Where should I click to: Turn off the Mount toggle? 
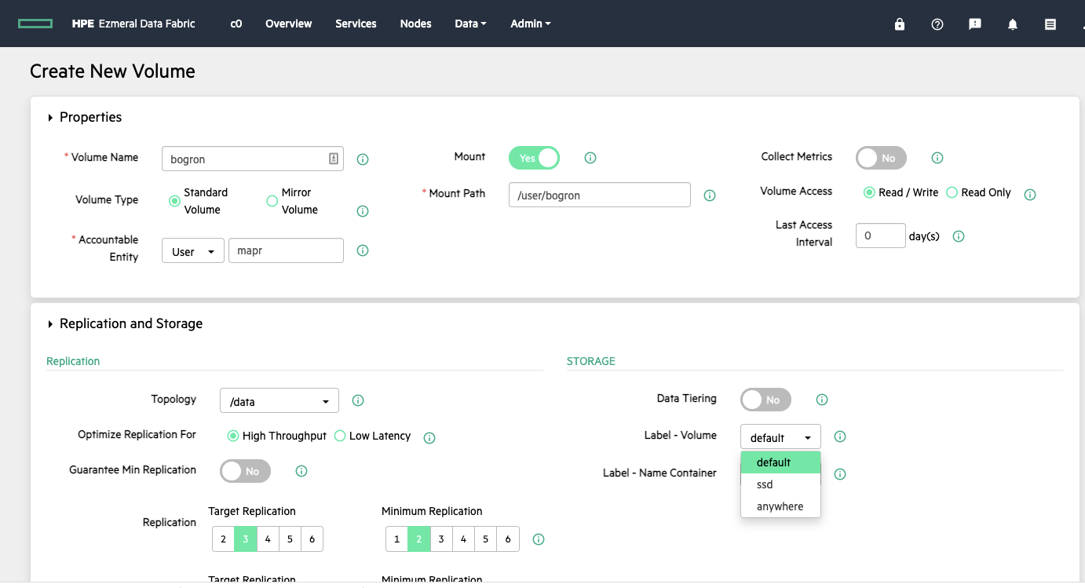(x=534, y=158)
